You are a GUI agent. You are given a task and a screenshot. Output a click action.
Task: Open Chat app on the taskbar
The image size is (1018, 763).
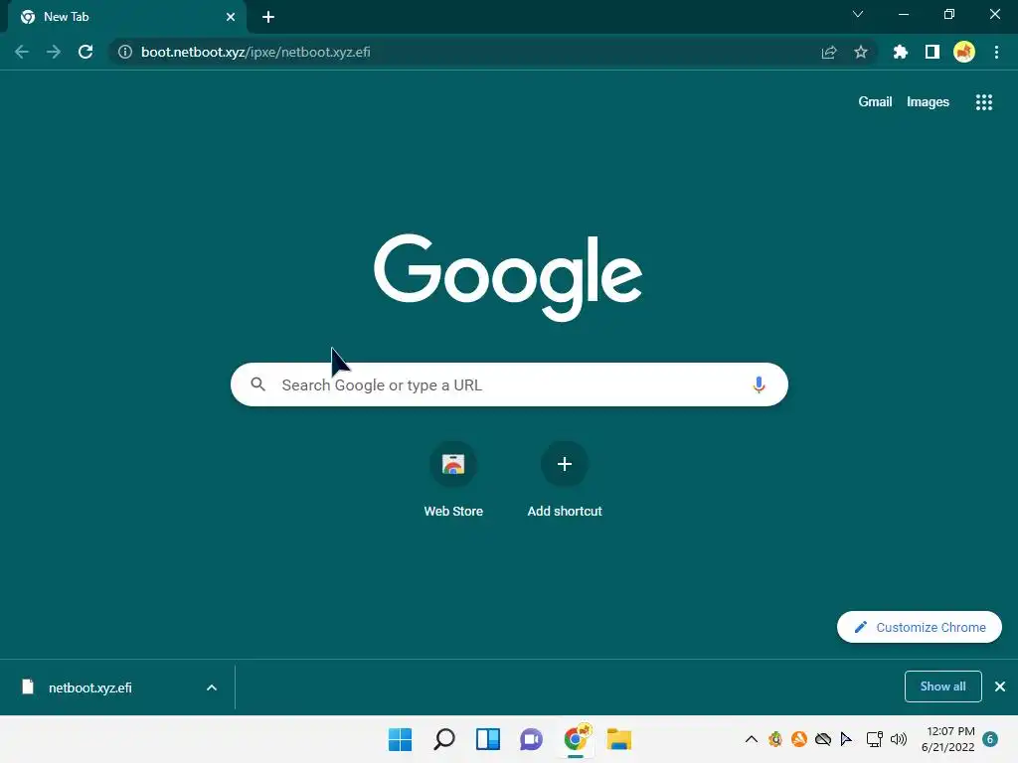tap(531, 739)
